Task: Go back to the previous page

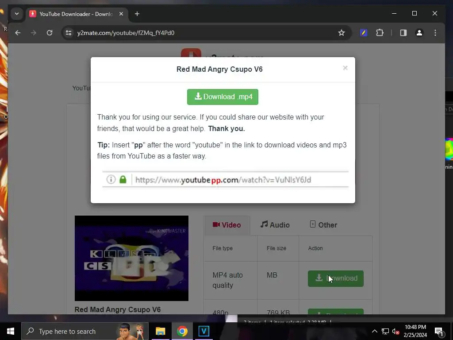Action: [x=18, y=33]
